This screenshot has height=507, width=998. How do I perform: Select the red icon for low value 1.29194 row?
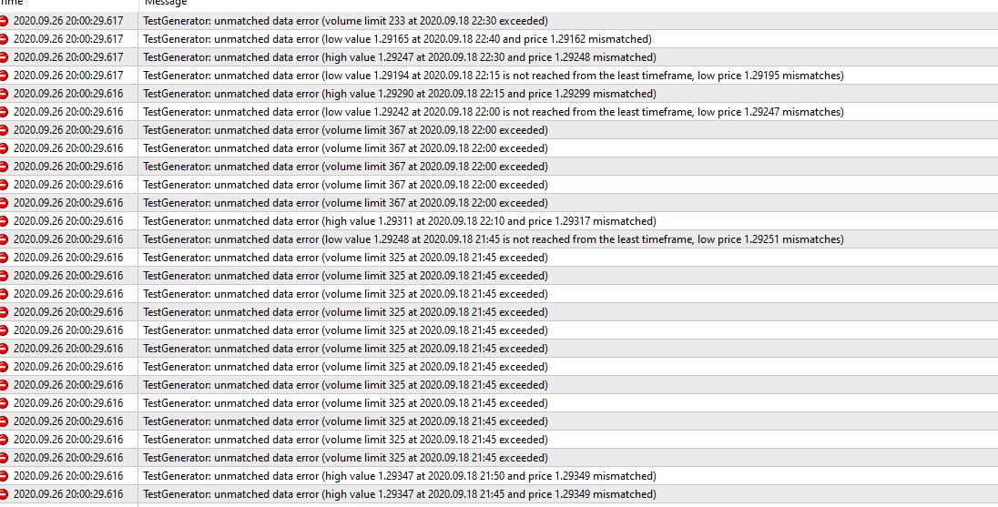point(4,76)
